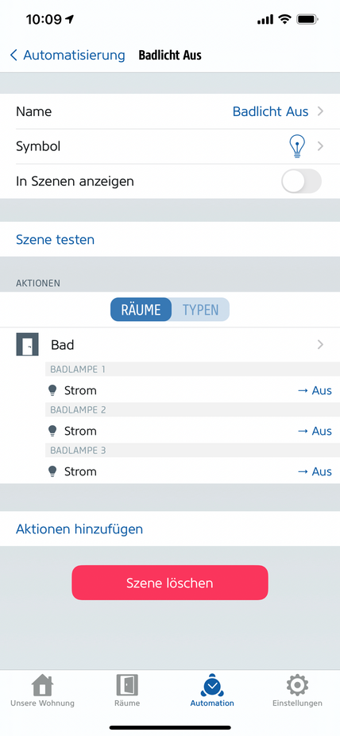Tap Szene löschen button

[x=170, y=583]
